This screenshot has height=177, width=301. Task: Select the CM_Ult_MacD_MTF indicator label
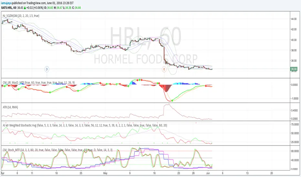click(x=38, y=83)
